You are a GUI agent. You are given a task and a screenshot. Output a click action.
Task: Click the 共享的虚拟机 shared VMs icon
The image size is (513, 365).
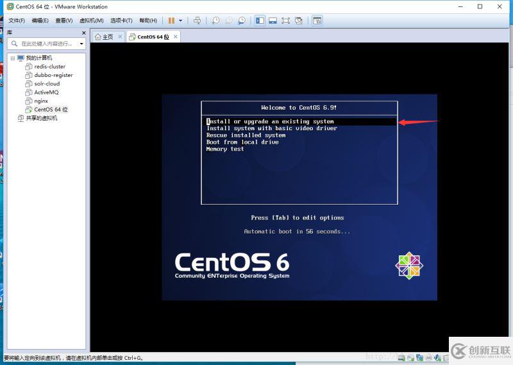coord(21,118)
